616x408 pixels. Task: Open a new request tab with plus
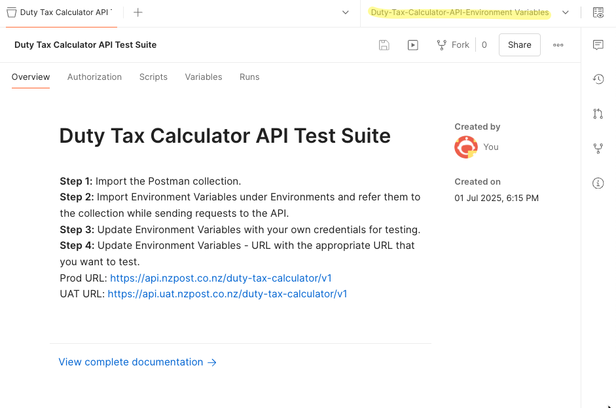pyautogui.click(x=137, y=12)
